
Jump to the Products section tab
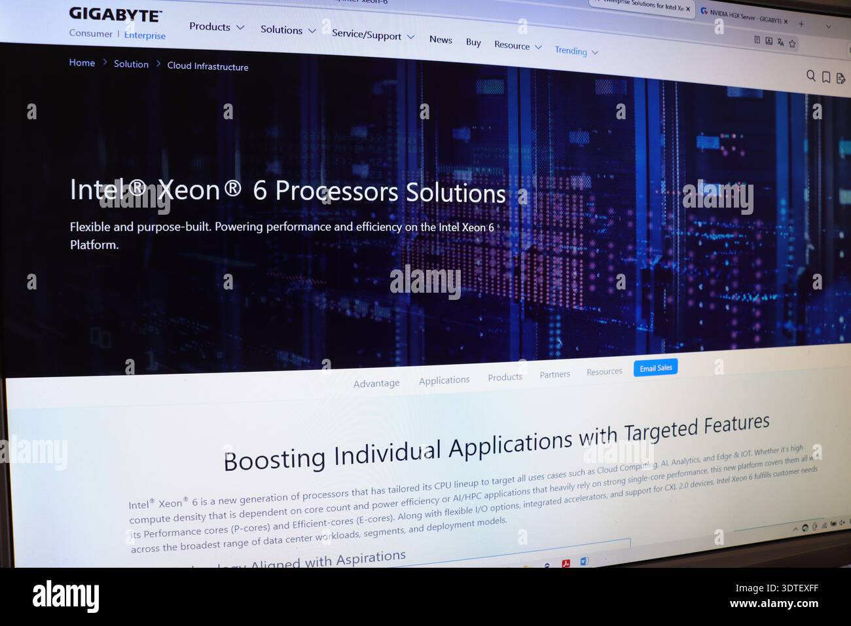coord(505,377)
